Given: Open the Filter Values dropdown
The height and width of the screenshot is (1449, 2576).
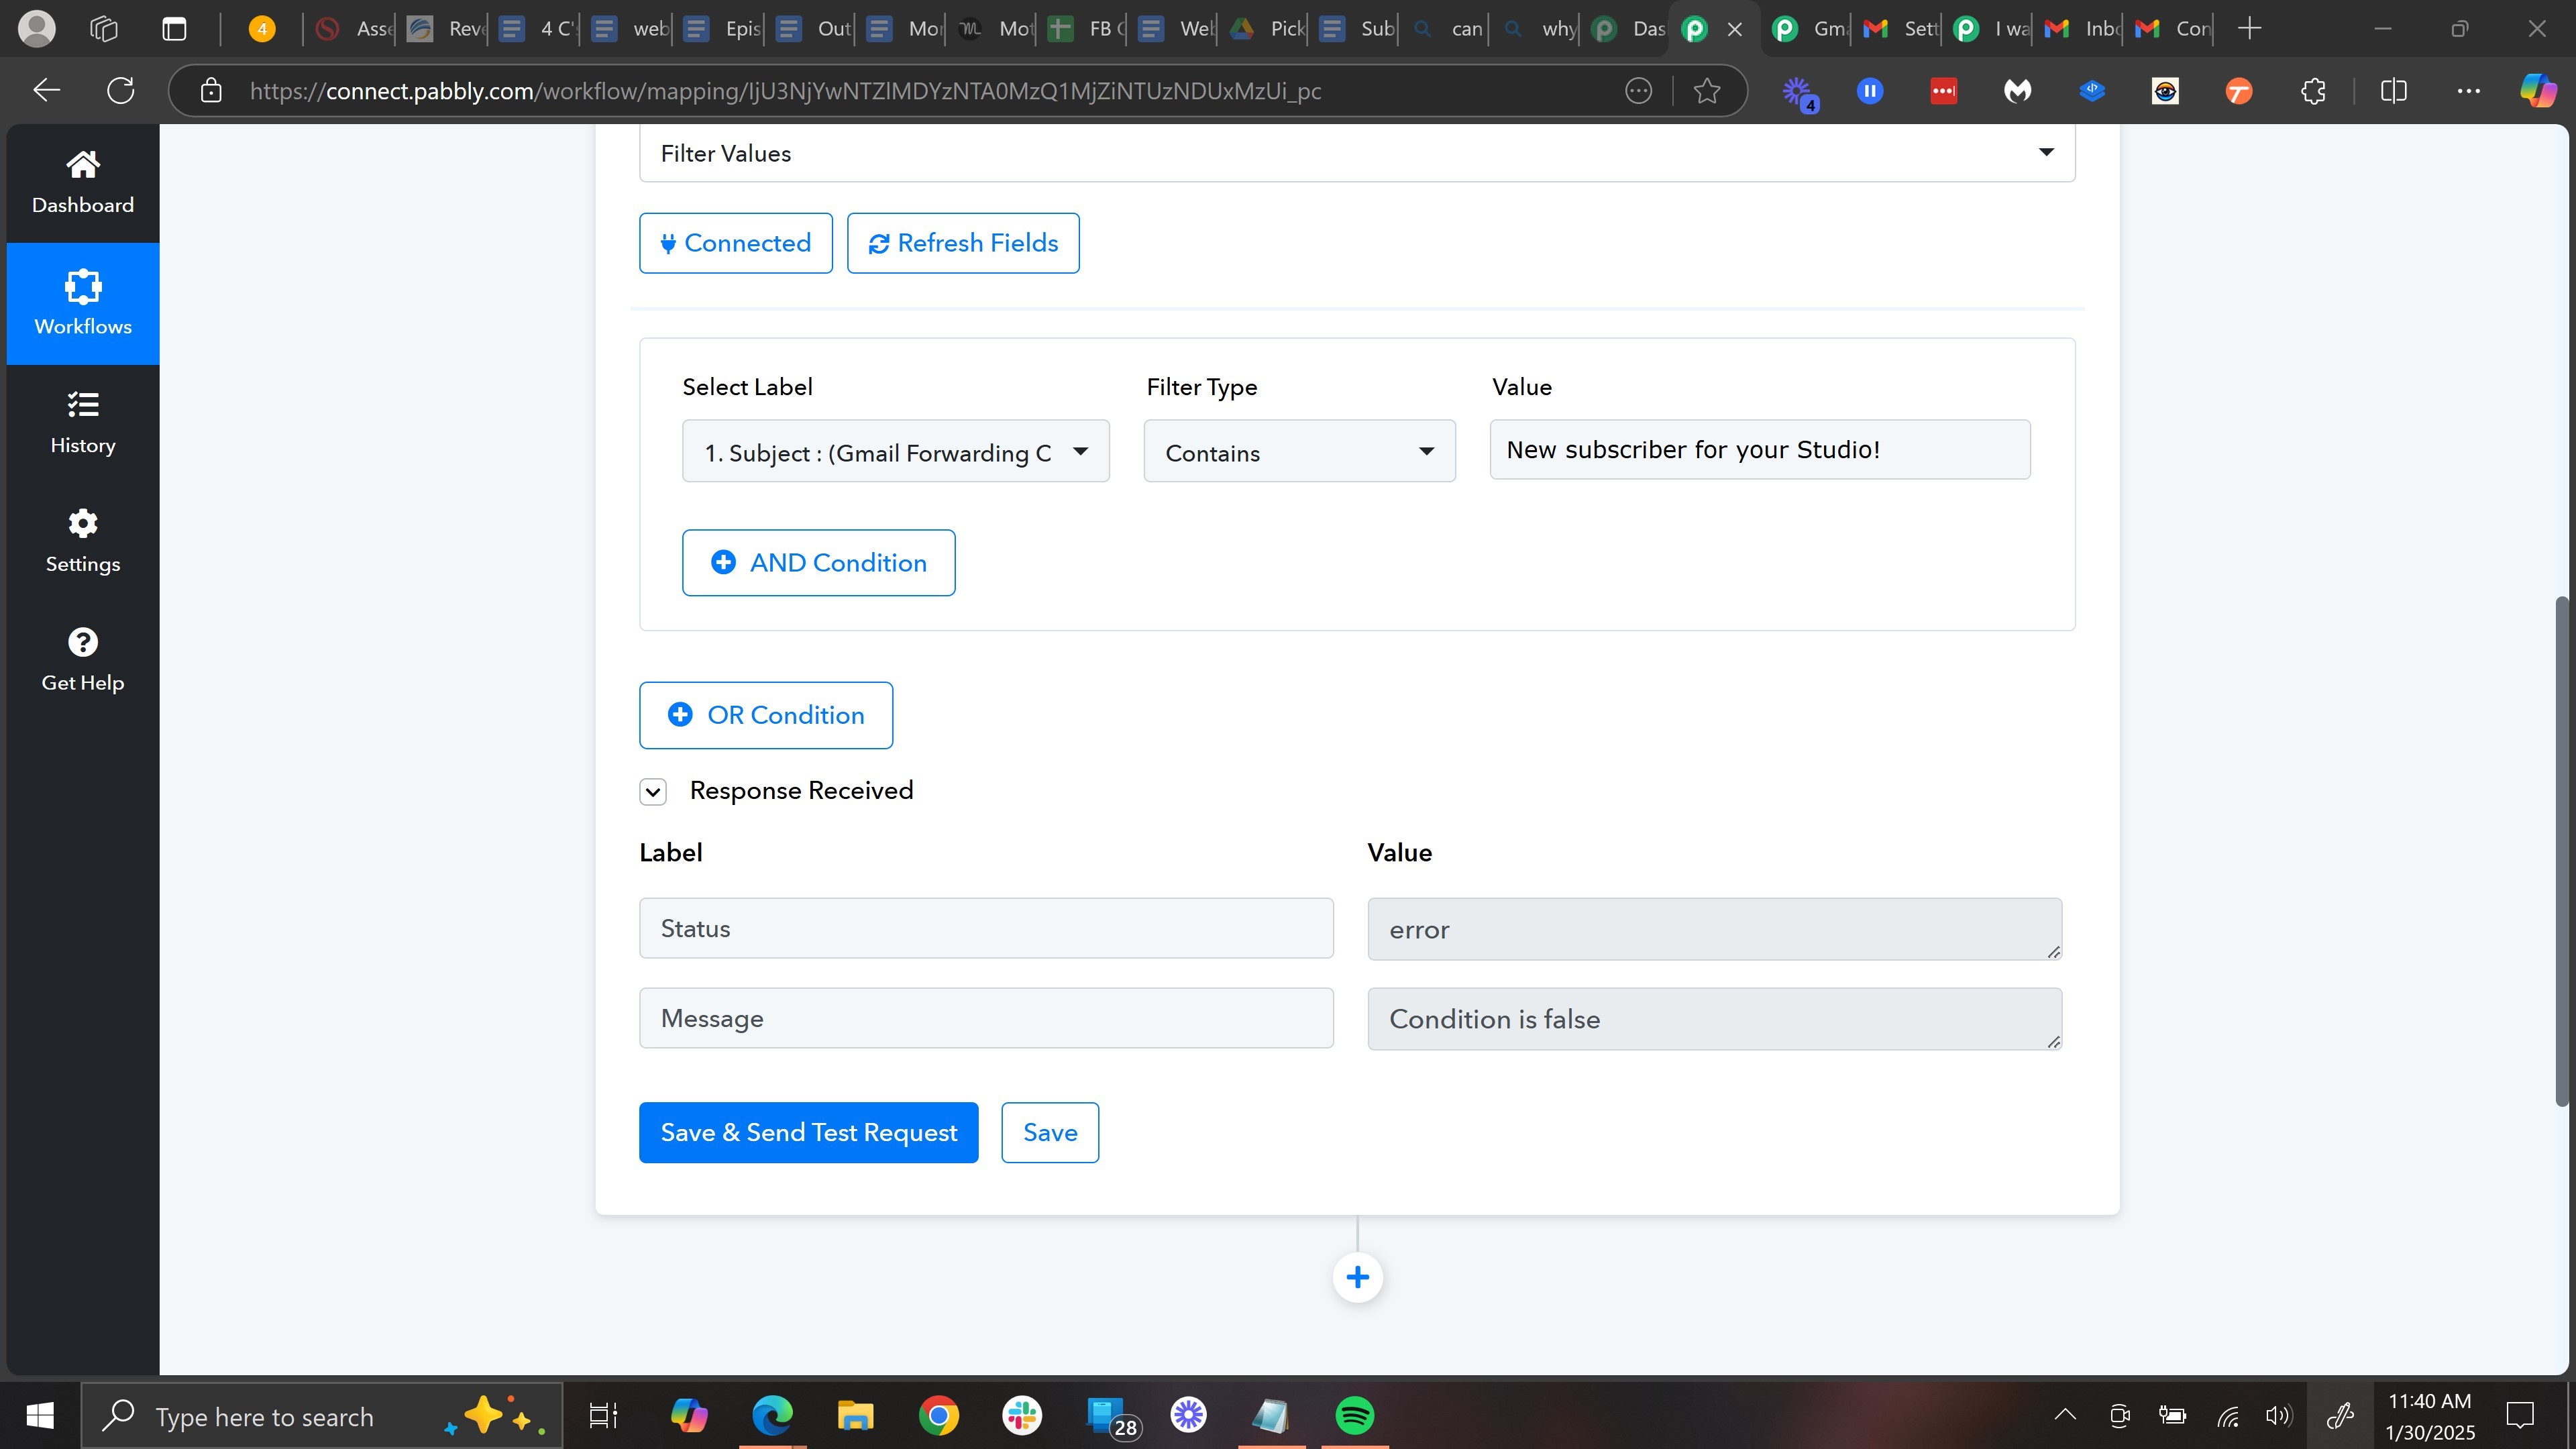Looking at the screenshot, I should point(1357,153).
